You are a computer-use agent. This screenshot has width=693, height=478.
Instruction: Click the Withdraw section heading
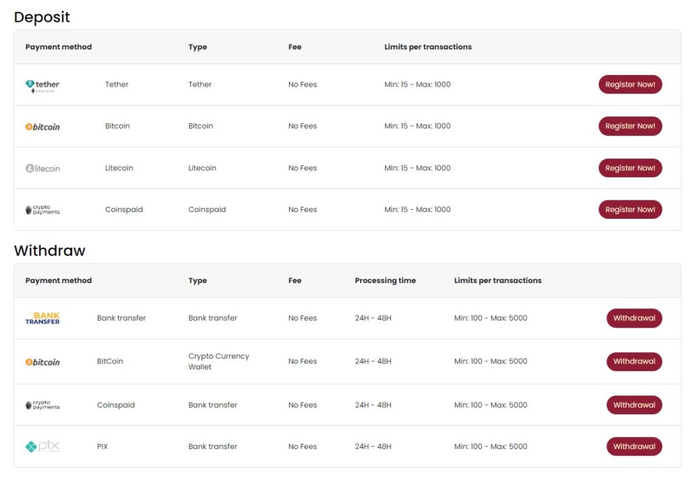point(49,251)
